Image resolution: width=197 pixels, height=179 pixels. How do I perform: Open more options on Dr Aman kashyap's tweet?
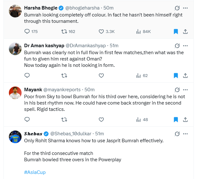pyautogui.click(x=186, y=45)
